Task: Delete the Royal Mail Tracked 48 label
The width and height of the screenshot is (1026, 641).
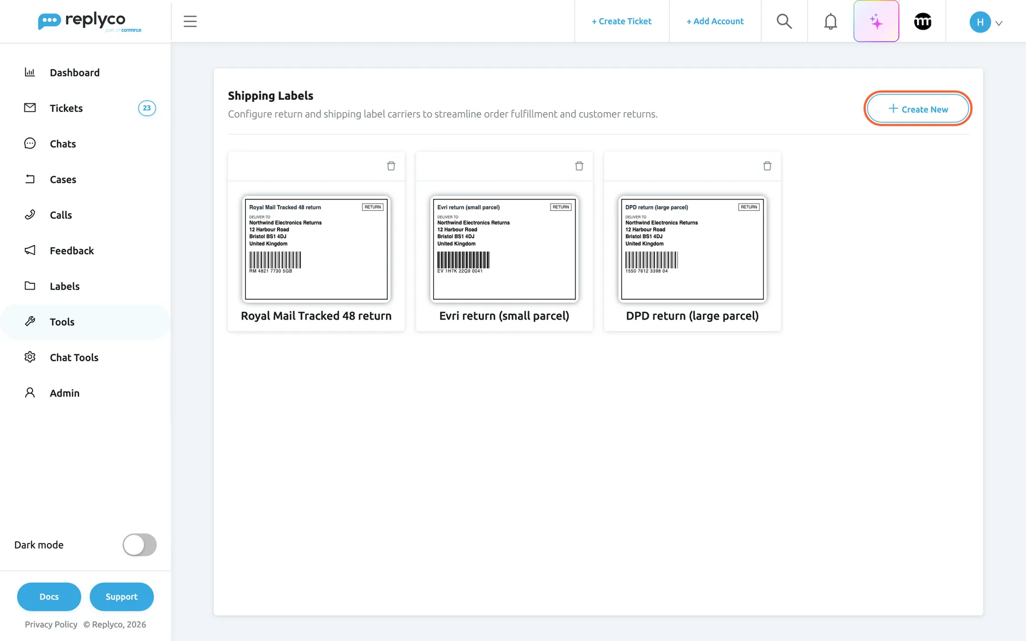Action: (x=391, y=166)
